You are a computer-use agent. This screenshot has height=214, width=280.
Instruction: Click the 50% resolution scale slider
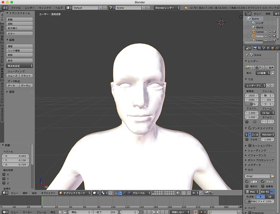click(x=252, y=104)
